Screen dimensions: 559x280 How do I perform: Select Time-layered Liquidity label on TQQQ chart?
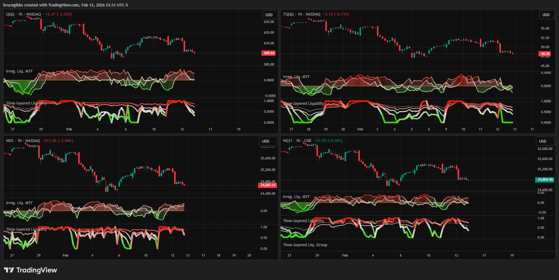303,104
